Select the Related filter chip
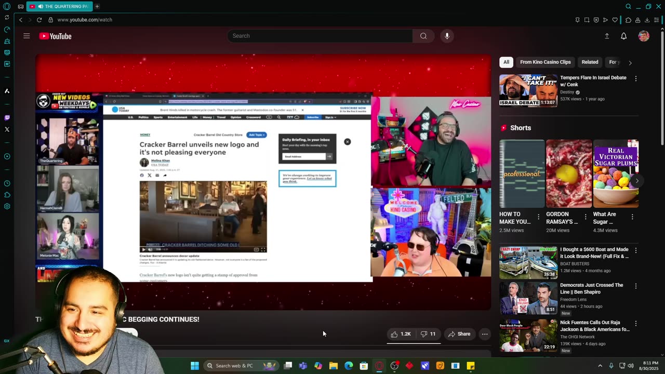The height and width of the screenshot is (374, 665). pyautogui.click(x=590, y=62)
